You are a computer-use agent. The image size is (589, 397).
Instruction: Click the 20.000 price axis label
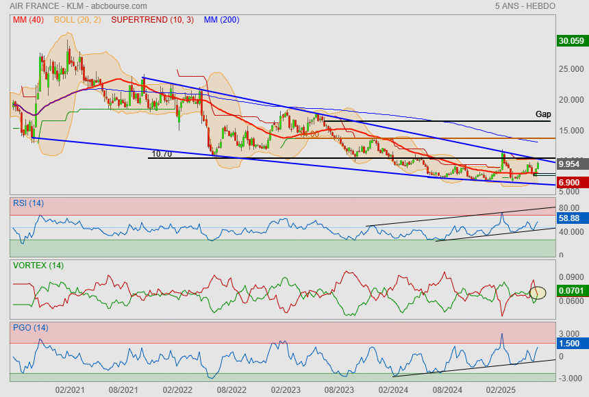click(571, 100)
